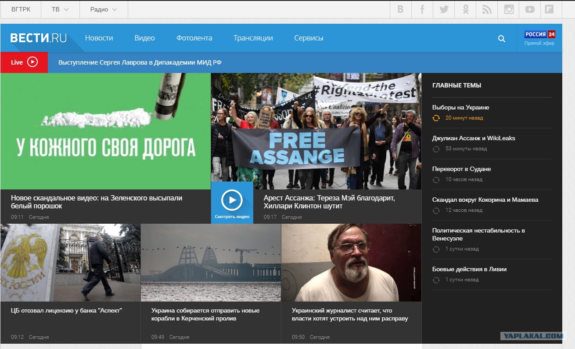Click the Central Bank building photo
This screenshot has width=575, height=349.
coord(70,262)
